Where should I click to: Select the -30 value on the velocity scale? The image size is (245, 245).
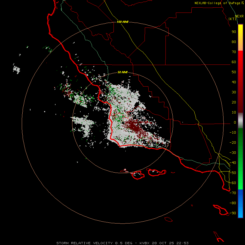[233, 153]
